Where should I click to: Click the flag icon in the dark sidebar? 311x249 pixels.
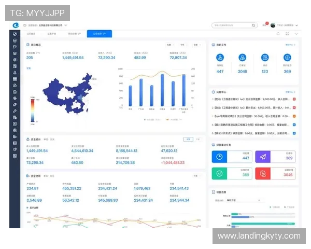[15, 47]
